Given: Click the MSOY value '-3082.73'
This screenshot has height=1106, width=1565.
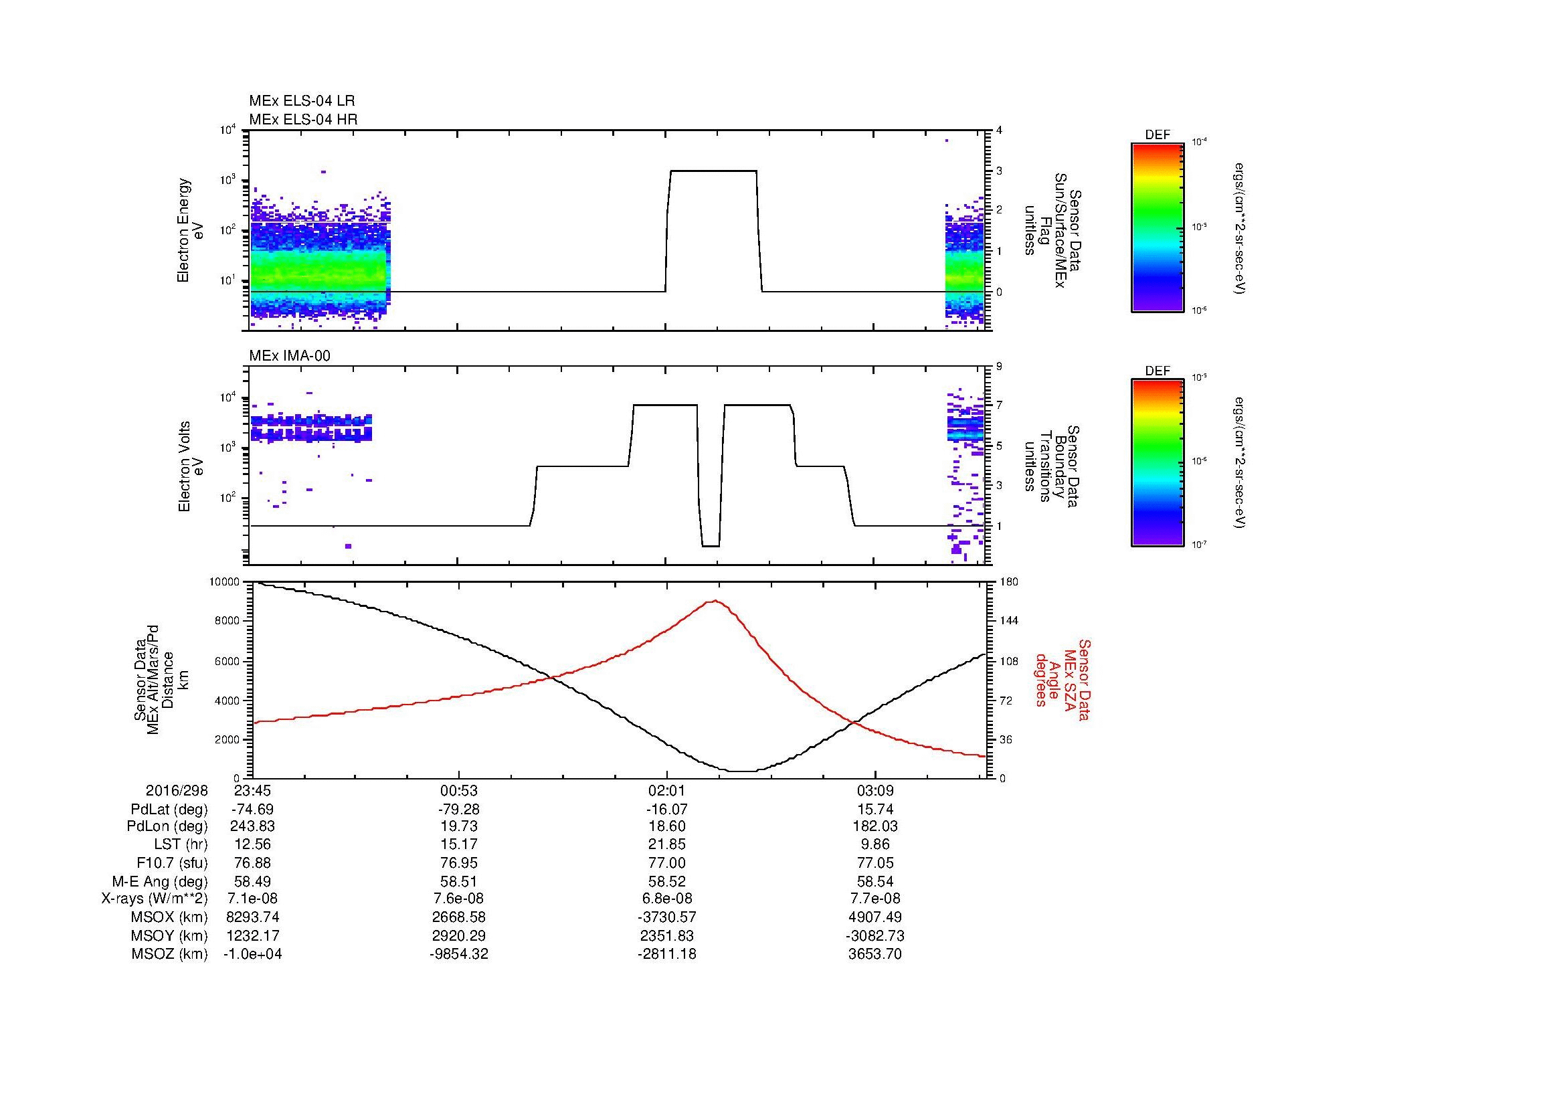Looking at the screenshot, I should (x=874, y=935).
